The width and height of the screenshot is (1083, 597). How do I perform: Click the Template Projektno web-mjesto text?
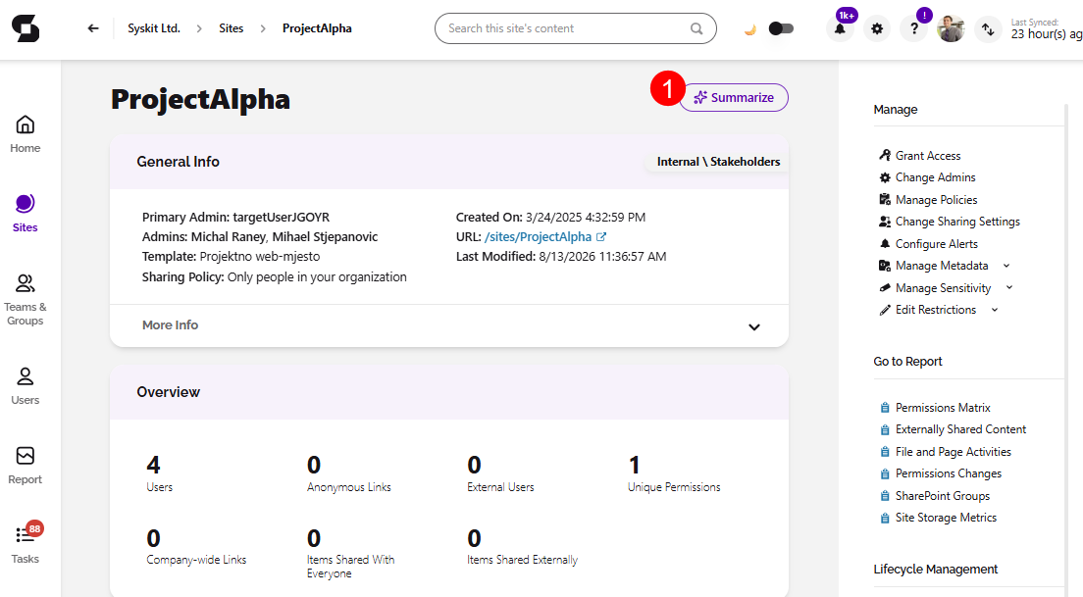coord(231,256)
